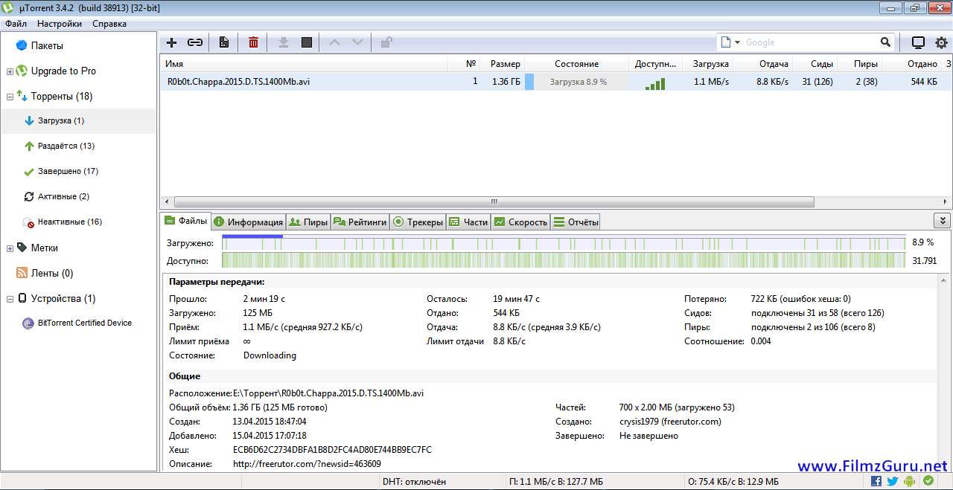The image size is (953, 490).
Task: Click the Add Torrent plus icon
Action: point(171,42)
